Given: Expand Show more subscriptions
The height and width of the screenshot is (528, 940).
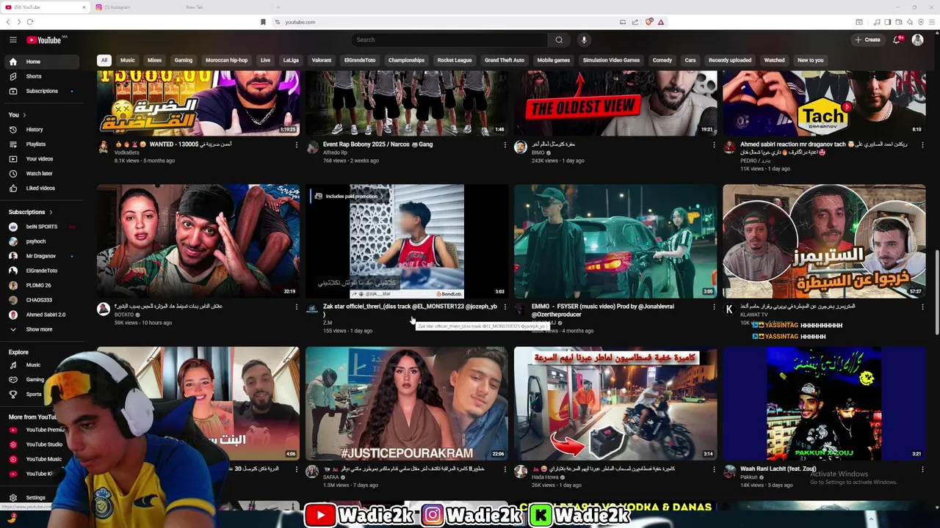Looking at the screenshot, I should (39, 329).
